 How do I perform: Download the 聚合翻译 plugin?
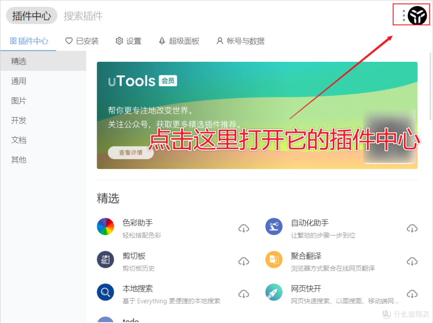pyautogui.click(x=412, y=261)
